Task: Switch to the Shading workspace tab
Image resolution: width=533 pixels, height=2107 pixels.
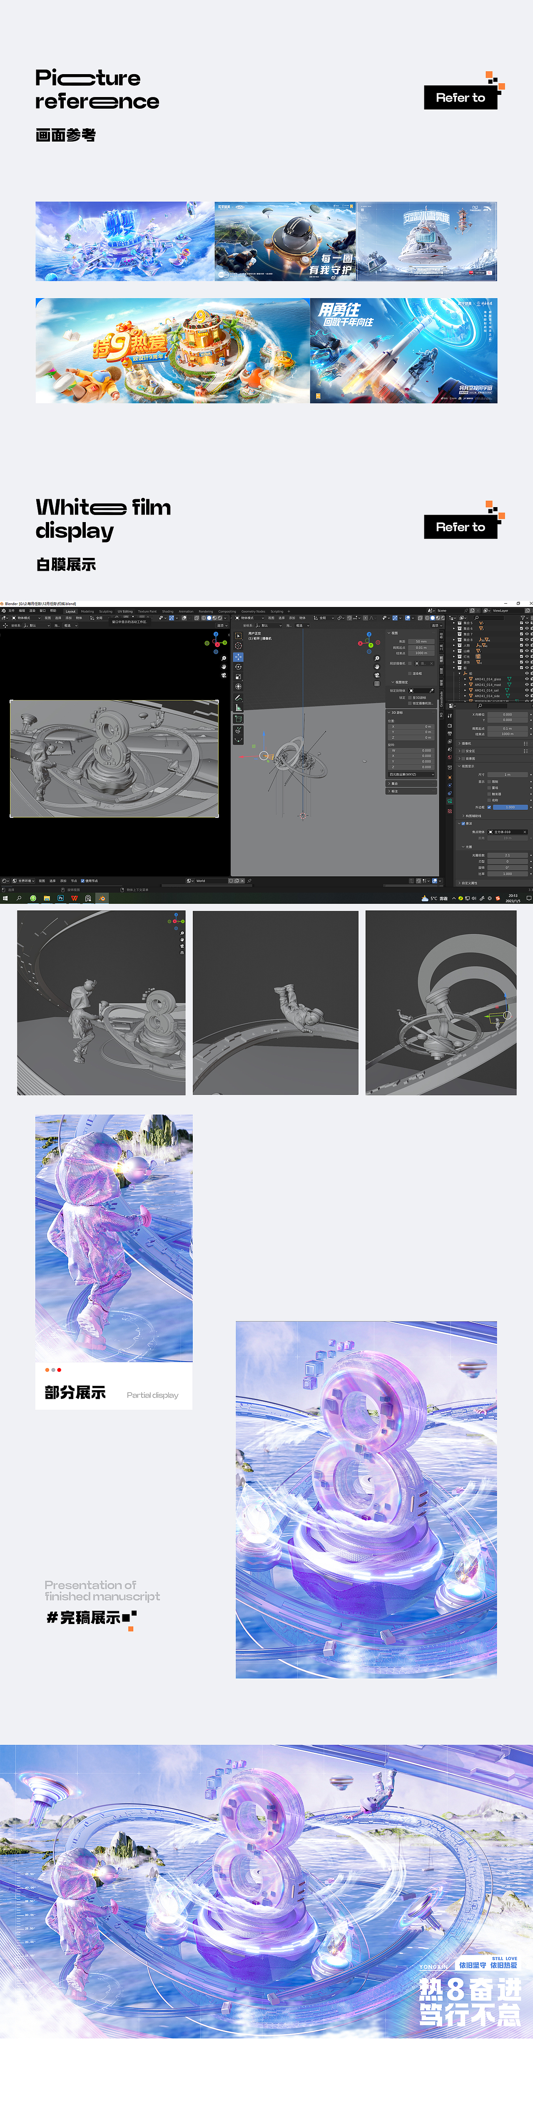Action: (x=167, y=611)
